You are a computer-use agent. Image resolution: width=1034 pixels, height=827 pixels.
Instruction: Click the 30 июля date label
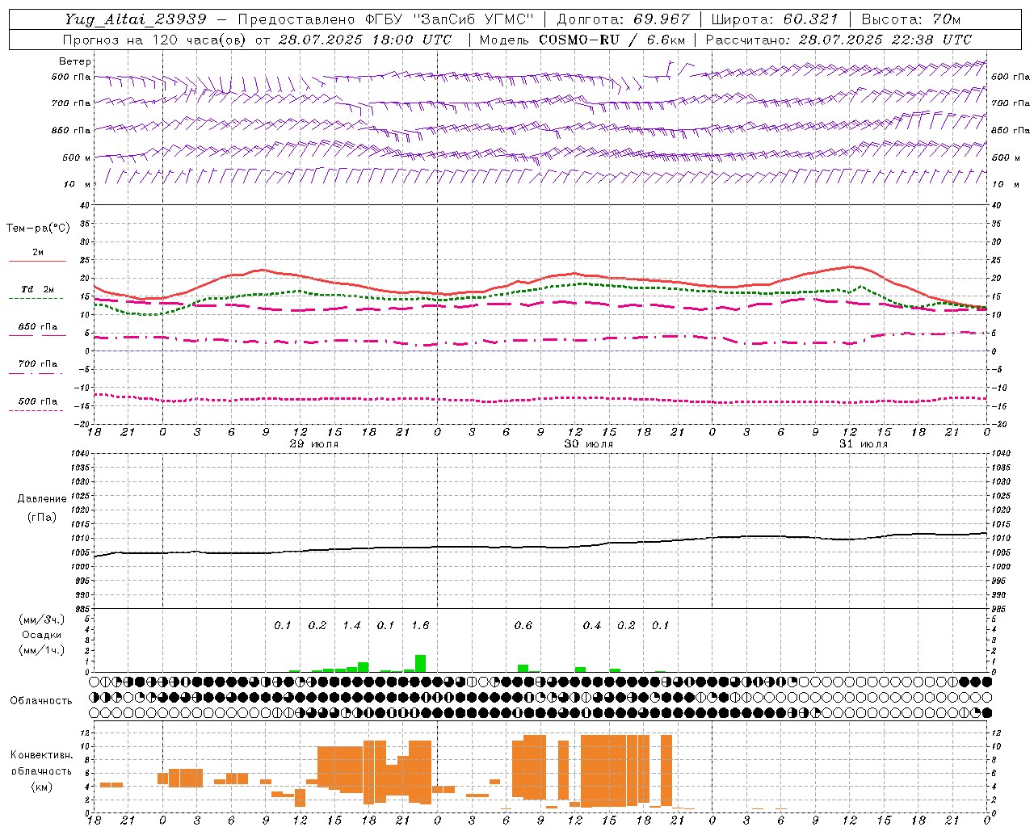588,444
